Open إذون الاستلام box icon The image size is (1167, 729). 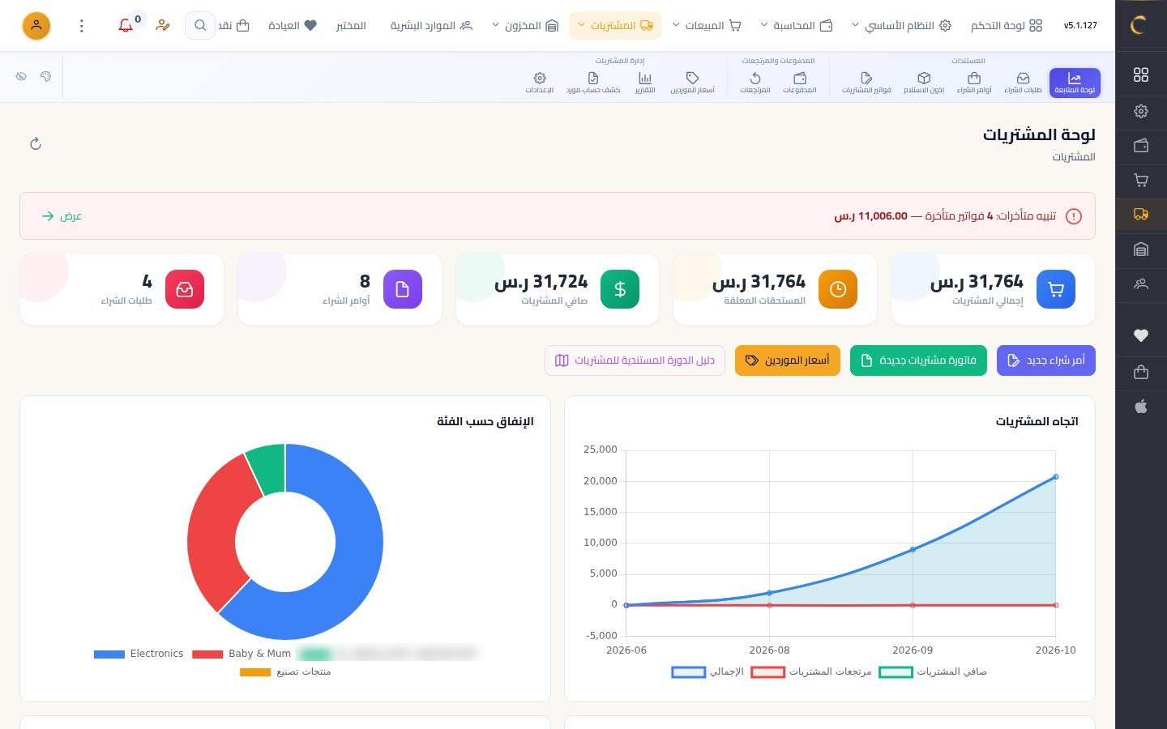point(924,83)
